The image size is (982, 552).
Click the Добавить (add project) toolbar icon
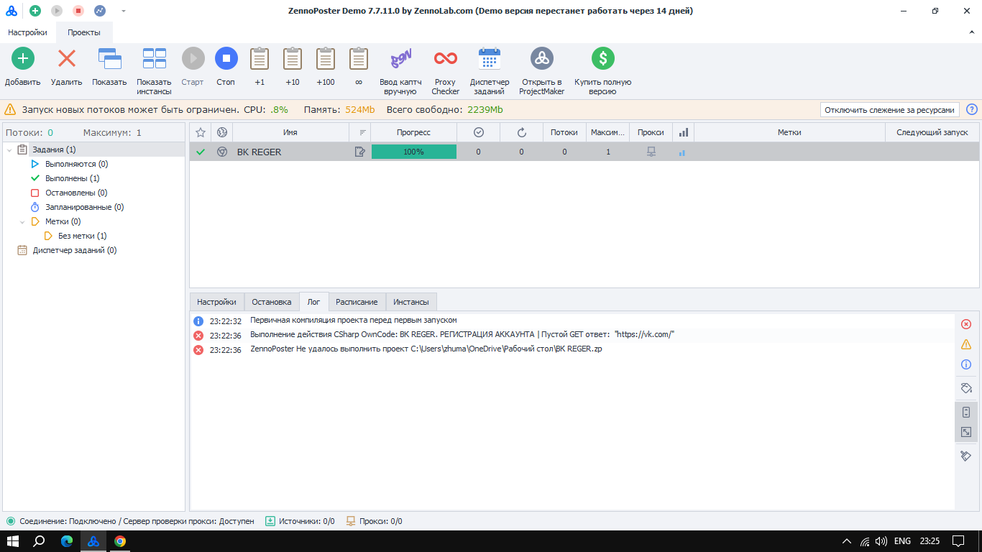[23, 58]
